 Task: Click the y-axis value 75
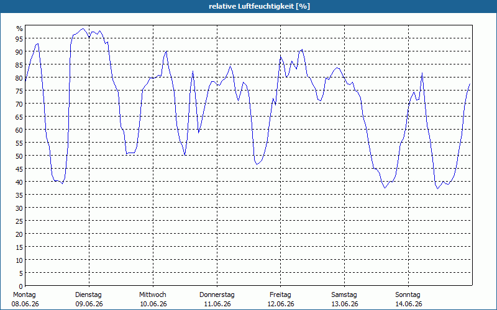point(19,91)
